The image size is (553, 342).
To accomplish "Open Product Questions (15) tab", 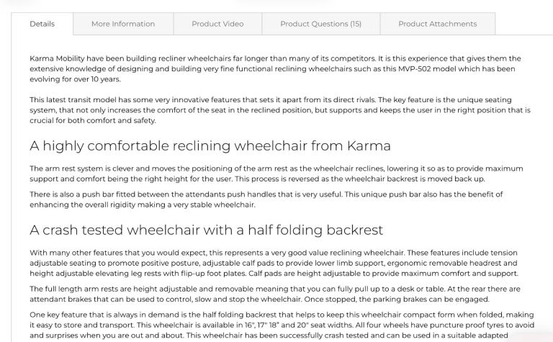I will click(321, 24).
